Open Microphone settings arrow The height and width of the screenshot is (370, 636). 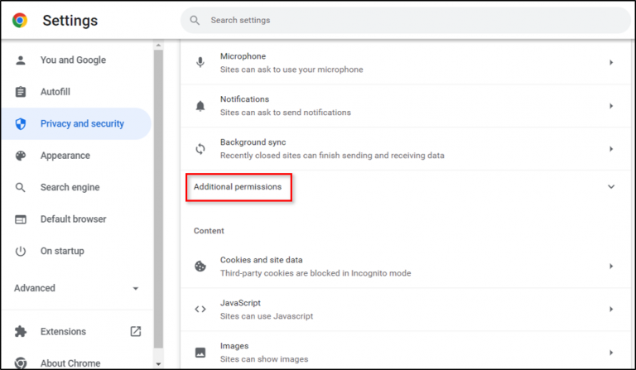tap(611, 63)
